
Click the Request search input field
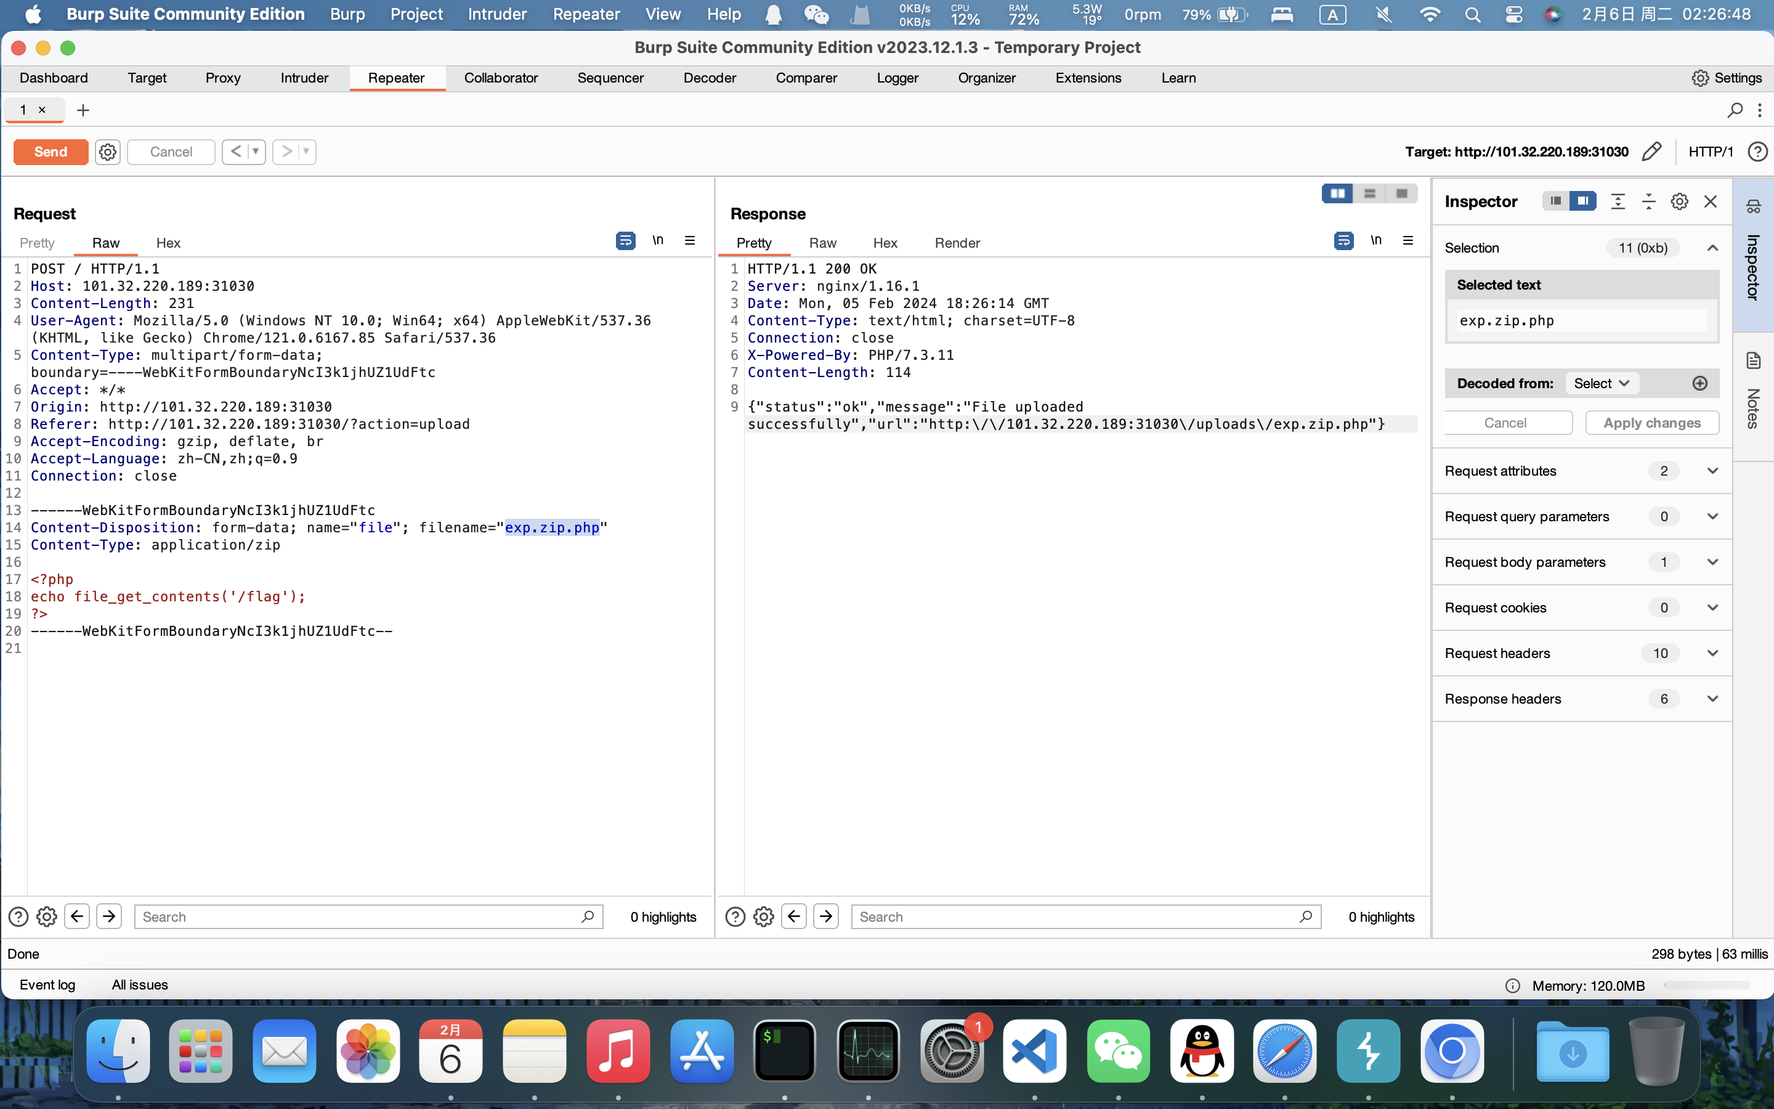point(359,917)
